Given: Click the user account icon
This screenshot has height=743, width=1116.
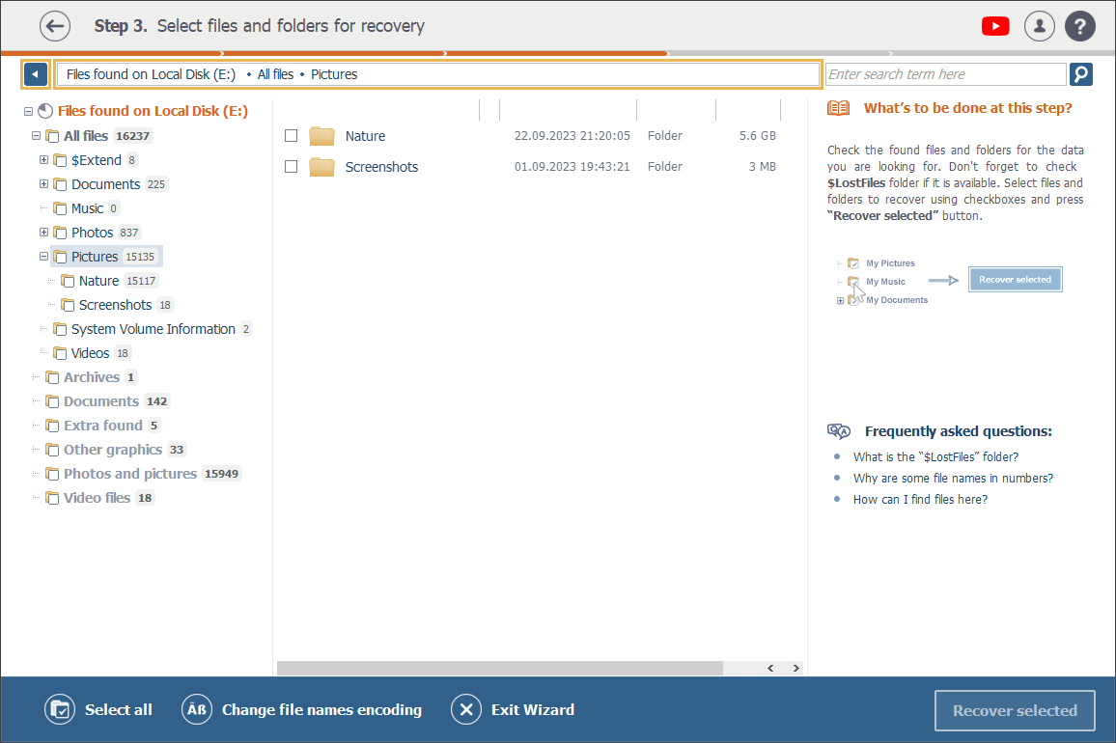Looking at the screenshot, I should [1040, 26].
